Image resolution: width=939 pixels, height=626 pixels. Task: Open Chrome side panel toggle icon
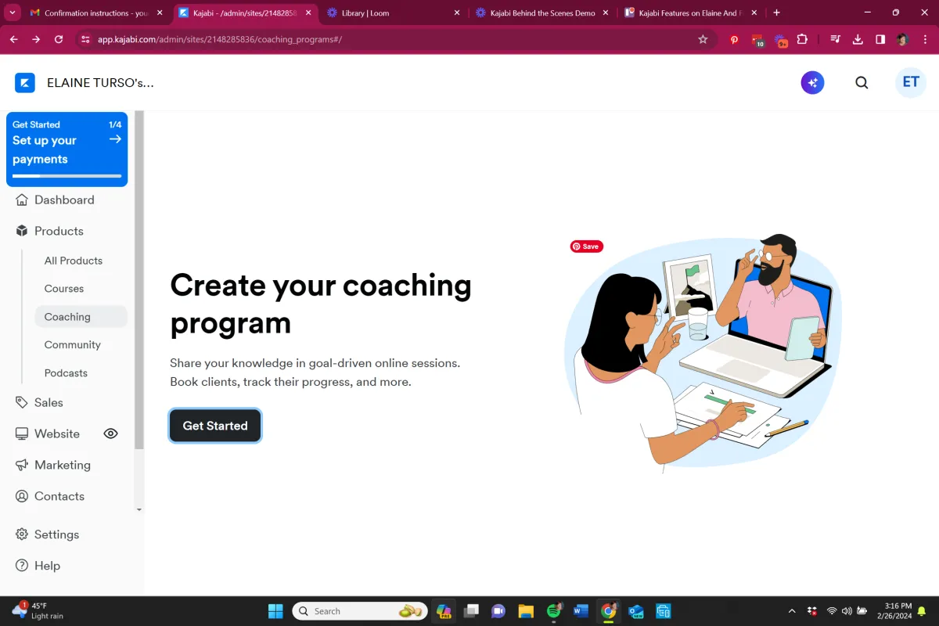point(880,39)
